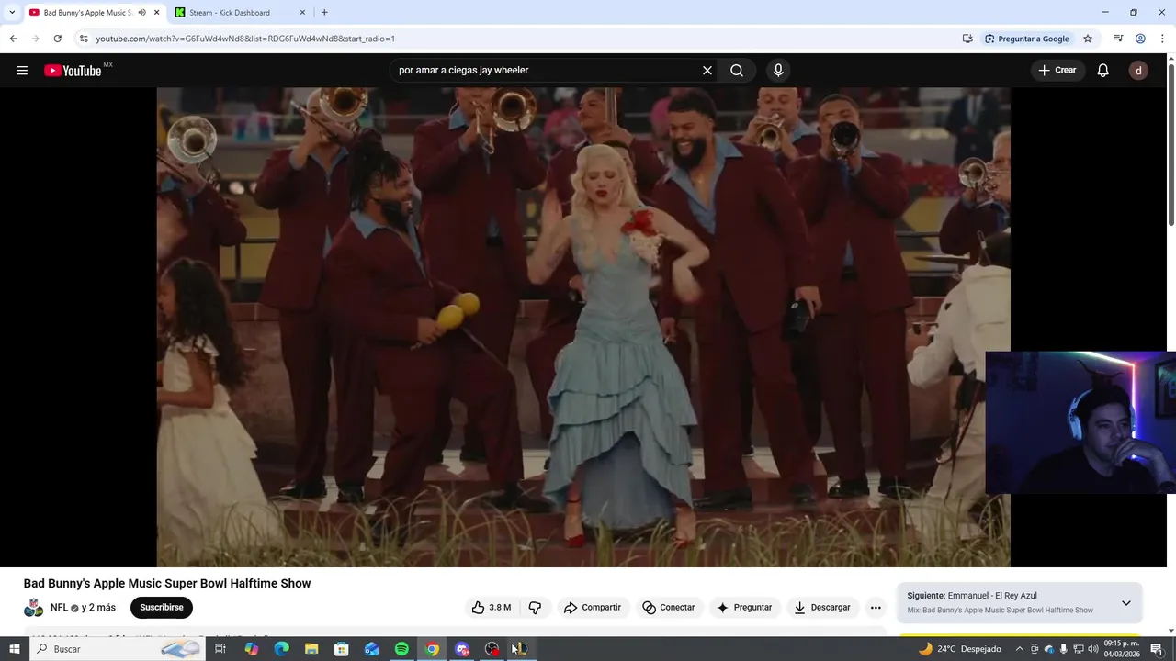The image size is (1176, 661).
Task: Close the Bad Bunny YouTube tab
Action: [x=156, y=13]
